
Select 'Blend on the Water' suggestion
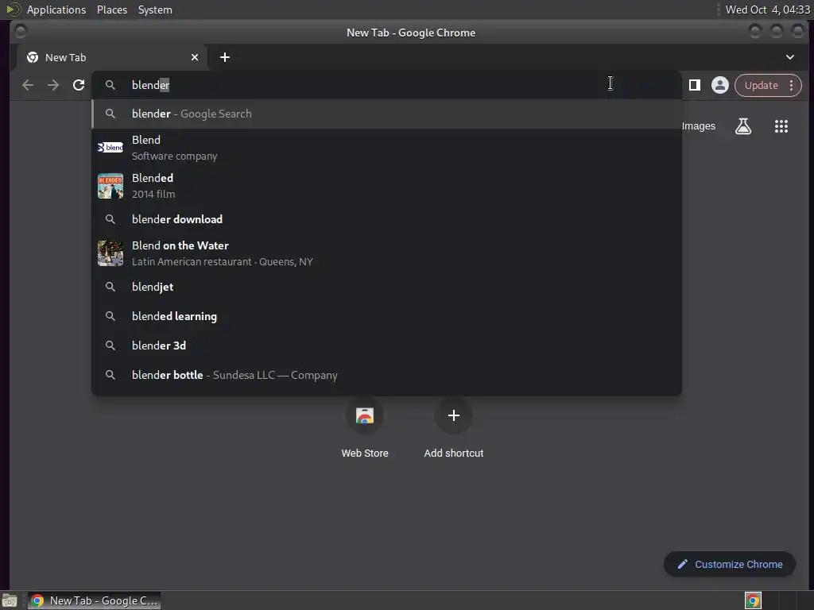pos(387,253)
